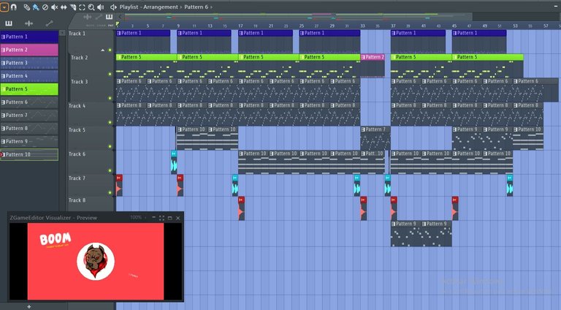Click the piano icon above track headers
The height and width of the screenshot is (310, 561).
109,17
